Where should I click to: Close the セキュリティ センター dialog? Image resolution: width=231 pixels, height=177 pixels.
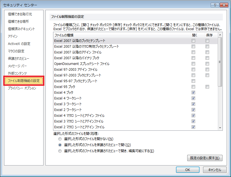coord(224,5)
